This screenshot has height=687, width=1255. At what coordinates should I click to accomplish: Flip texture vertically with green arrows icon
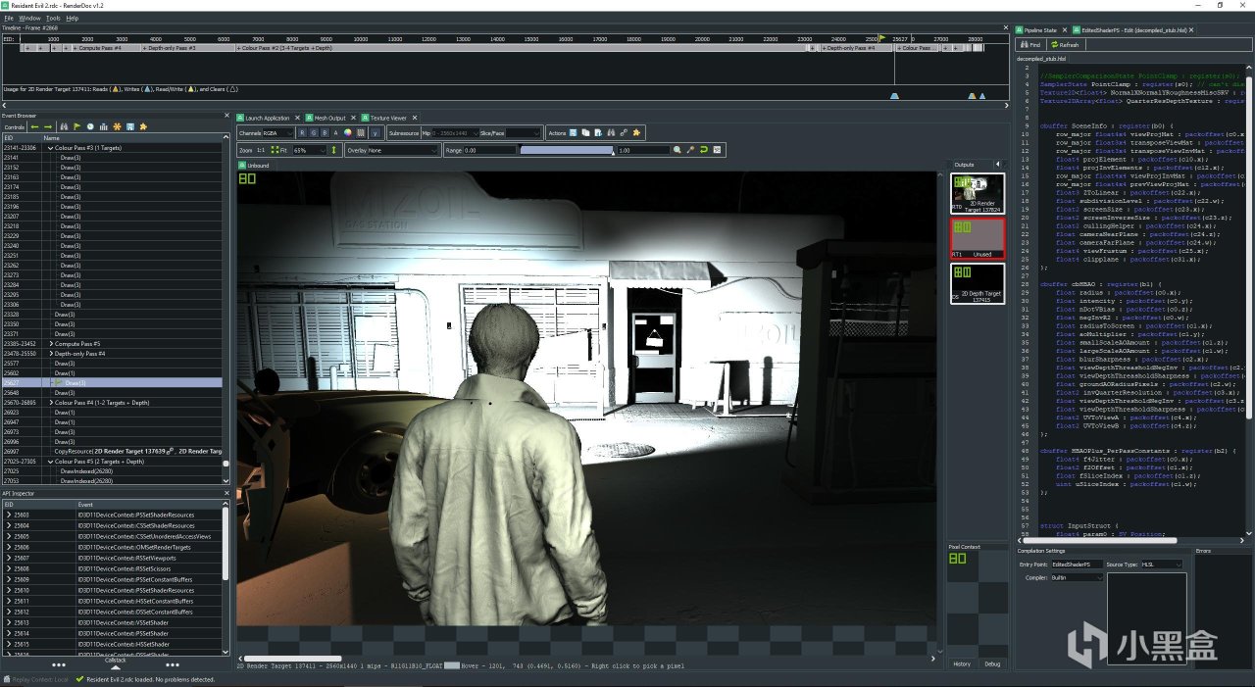pyautogui.click(x=334, y=150)
